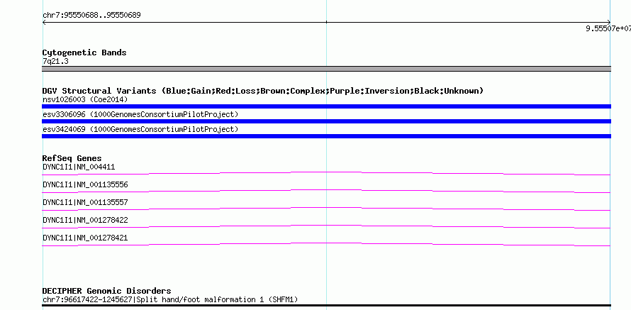Click magenta gene line for NM_001278421

326,244
